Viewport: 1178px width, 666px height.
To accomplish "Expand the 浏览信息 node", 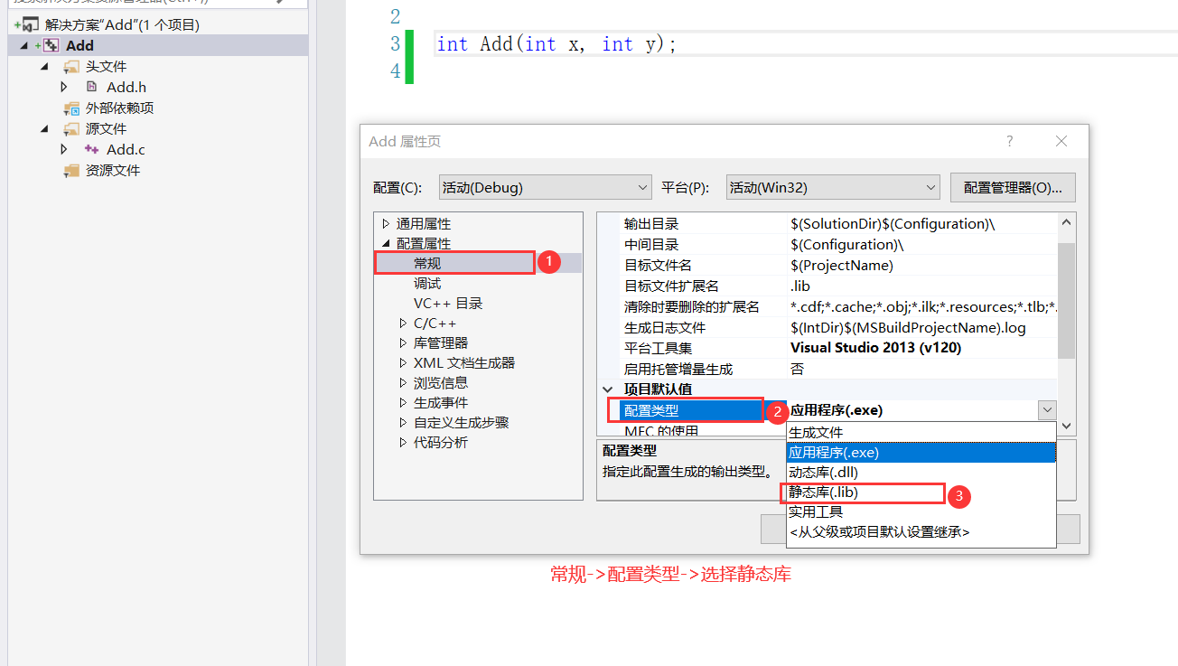I will tap(404, 382).
